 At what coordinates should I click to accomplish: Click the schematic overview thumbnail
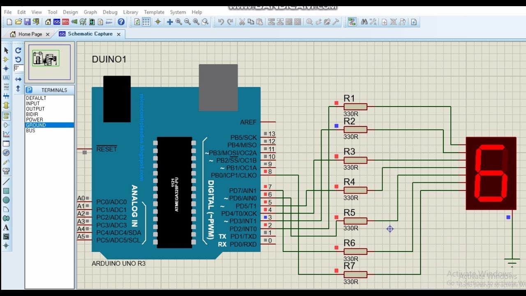click(x=49, y=62)
